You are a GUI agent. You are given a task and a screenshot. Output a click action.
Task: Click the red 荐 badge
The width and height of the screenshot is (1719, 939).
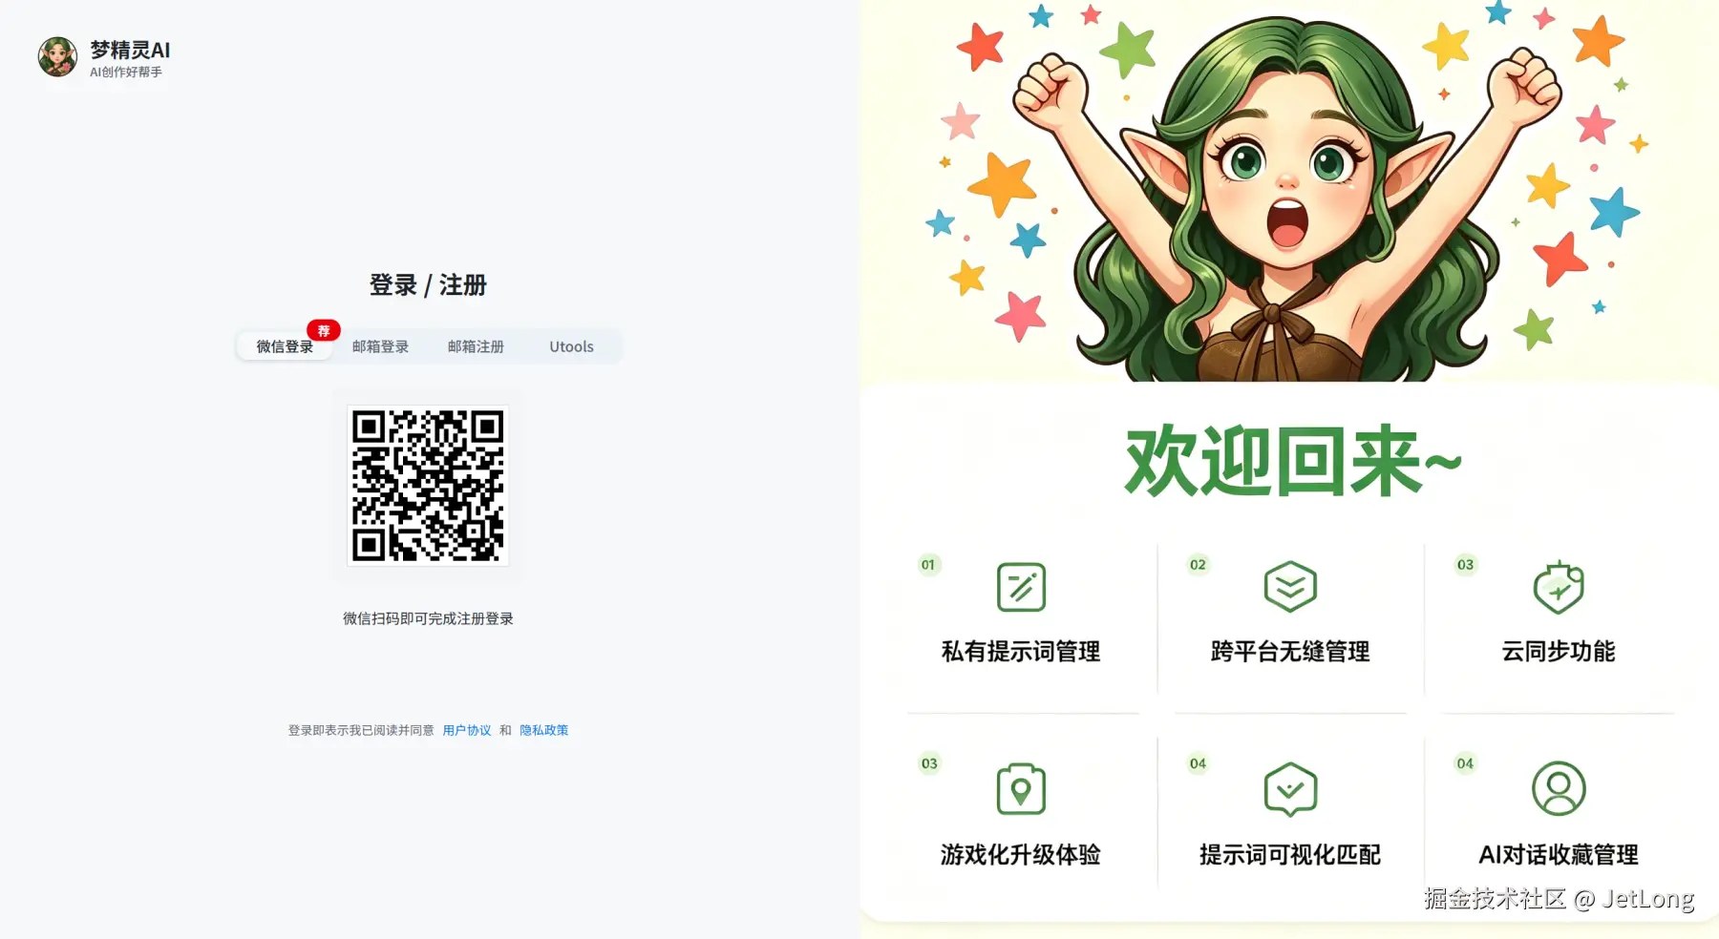click(x=324, y=330)
